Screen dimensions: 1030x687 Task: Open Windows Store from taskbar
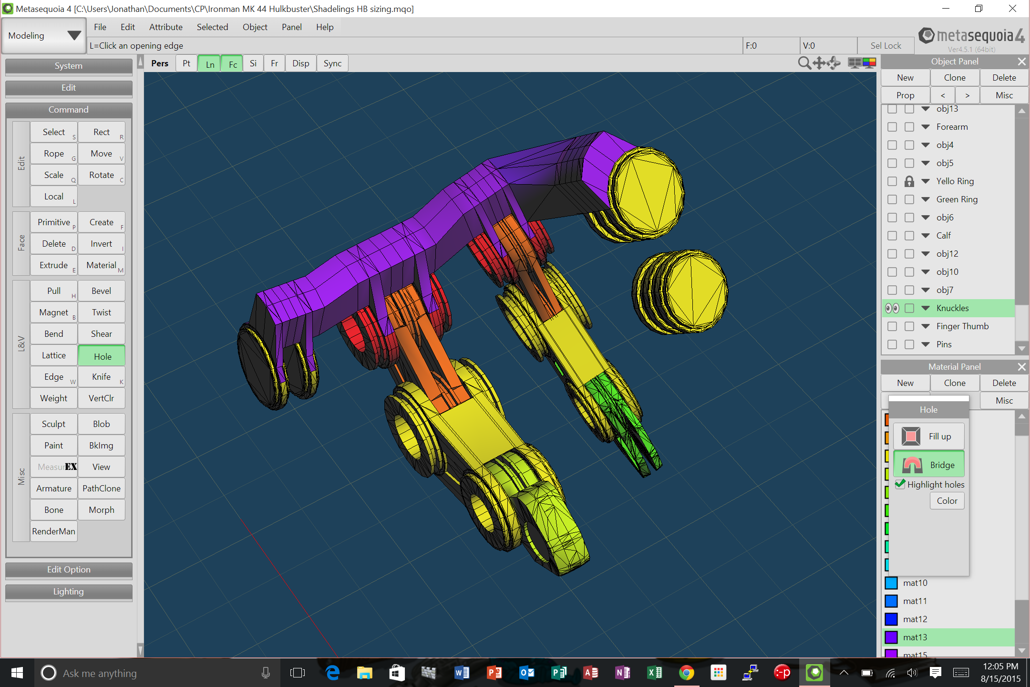pos(397,673)
